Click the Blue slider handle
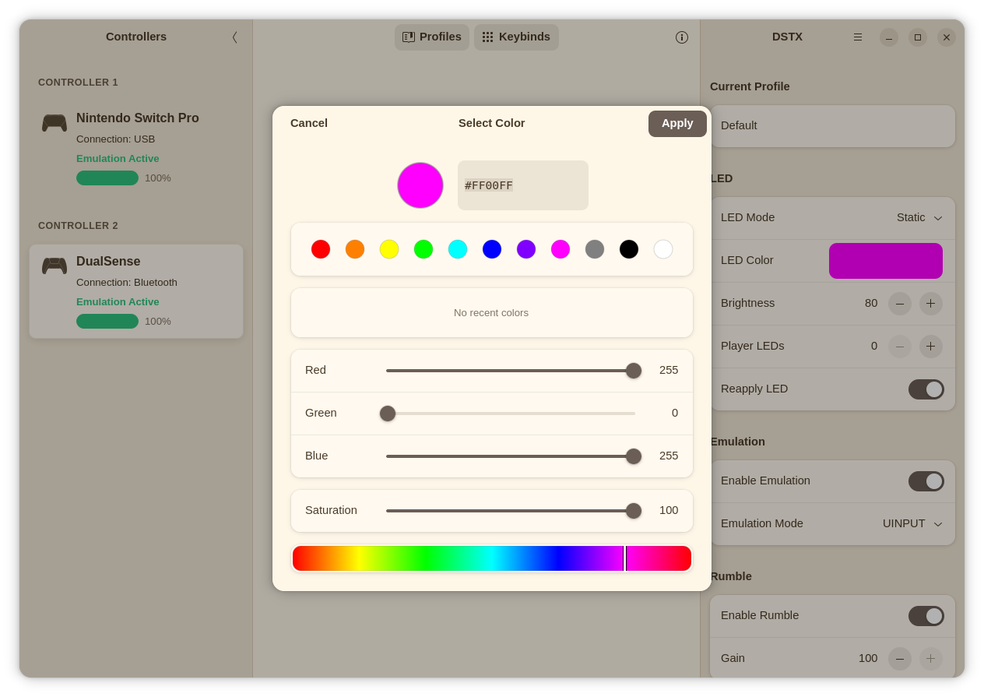 click(634, 456)
